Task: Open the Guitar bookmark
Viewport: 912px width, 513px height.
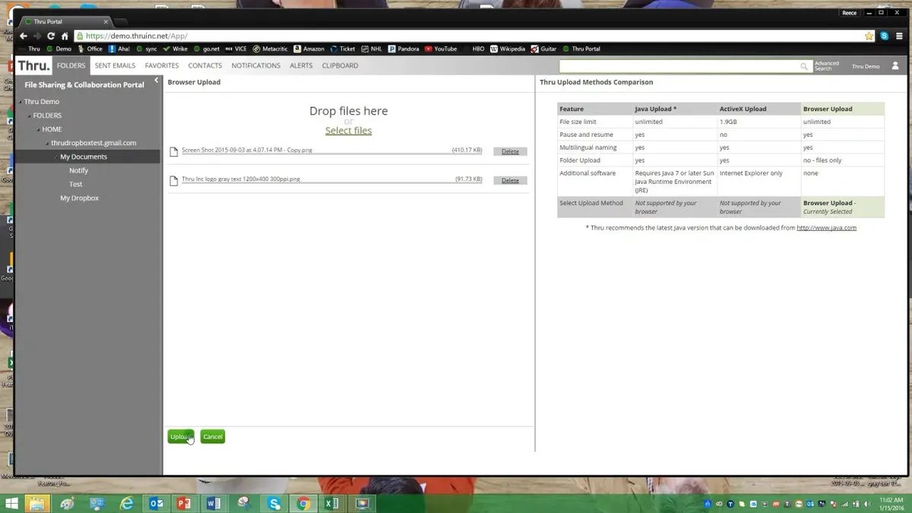Action: pos(543,49)
